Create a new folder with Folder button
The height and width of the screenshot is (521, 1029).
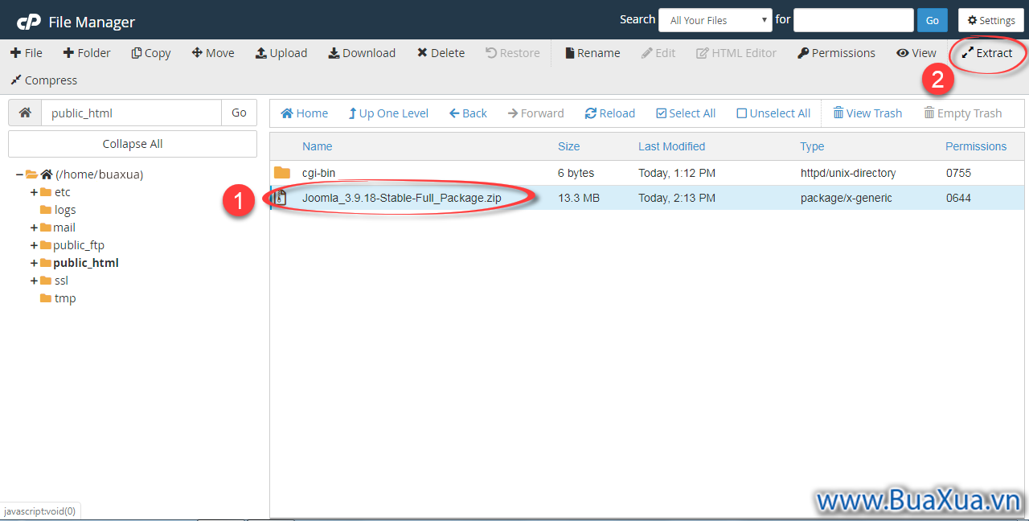tap(87, 53)
